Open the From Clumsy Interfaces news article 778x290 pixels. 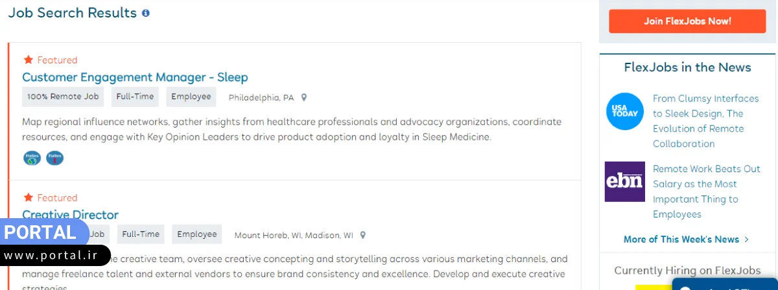tap(705, 121)
